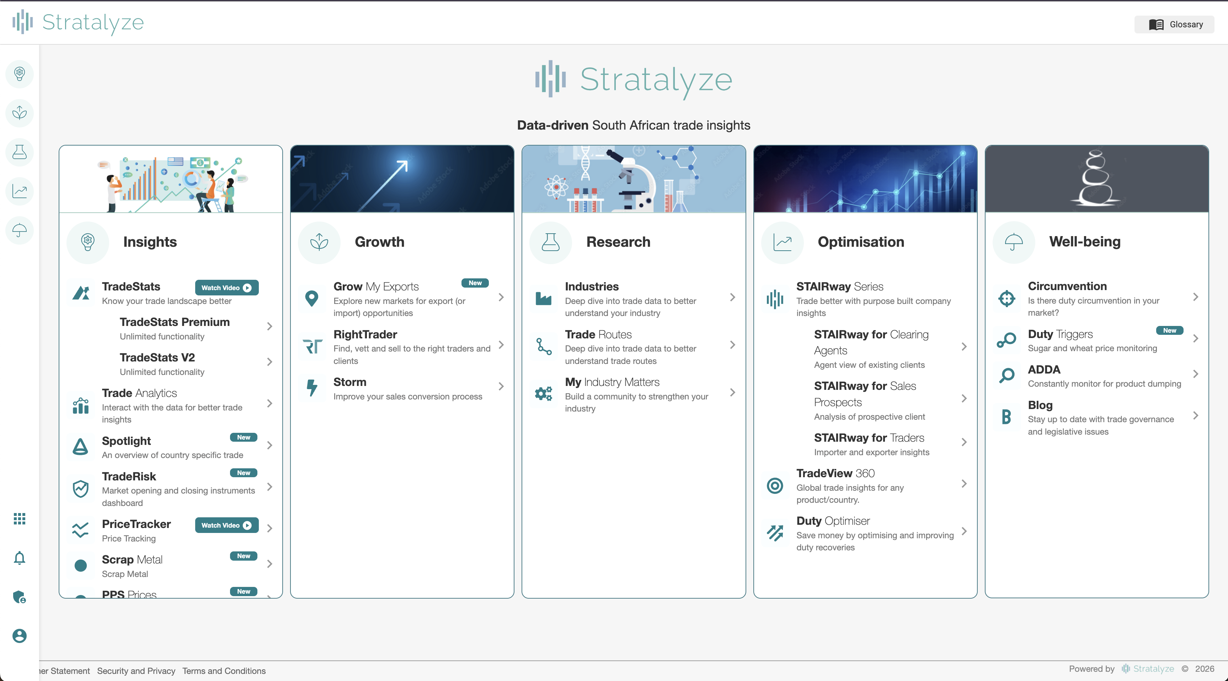Select the Research flask icon in the sidebar
This screenshot has width=1228, height=681.
point(19,152)
